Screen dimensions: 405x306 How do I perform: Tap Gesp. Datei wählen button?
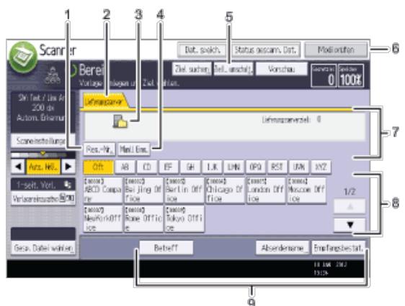pos(43,248)
